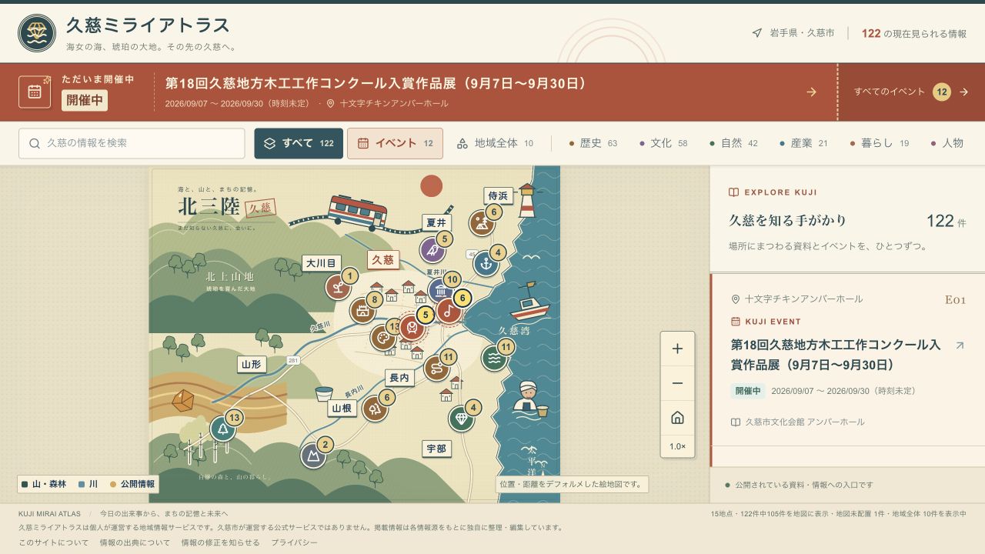Image resolution: width=985 pixels, height=554 pixels.
Task: Click the green waves marker in 久慈湾
Action: point(494,358)
